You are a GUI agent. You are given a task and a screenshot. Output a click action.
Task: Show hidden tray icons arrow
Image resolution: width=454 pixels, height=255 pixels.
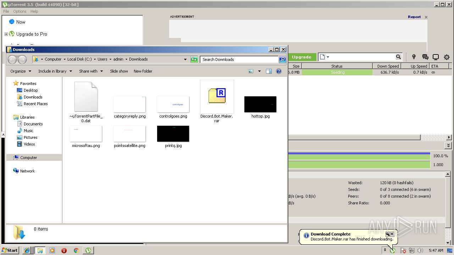[385, 250]
